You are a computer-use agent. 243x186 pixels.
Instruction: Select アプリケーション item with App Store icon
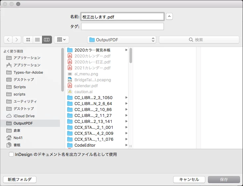pyautogui.click(x=30, y=65)
